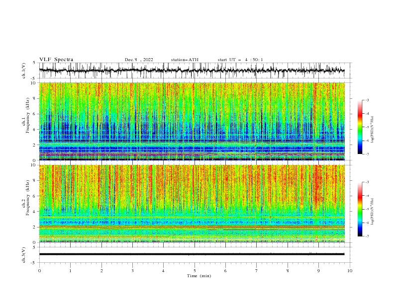Click the ch.3 voltage waveform trace
Viewport: 394px width, 304px height.
(192, 254)
